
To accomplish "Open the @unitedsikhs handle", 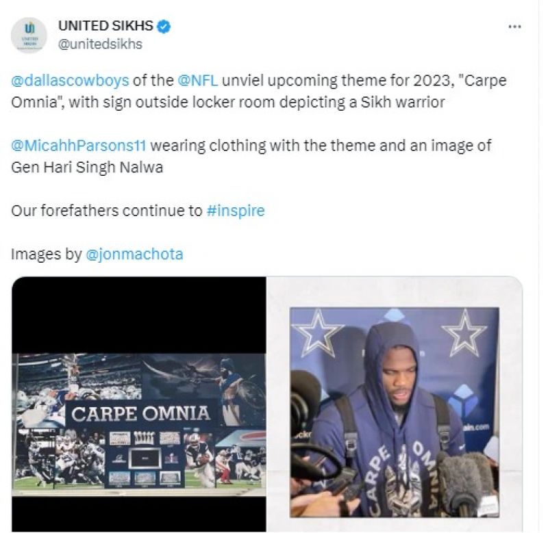I will (x=100, y=44).
